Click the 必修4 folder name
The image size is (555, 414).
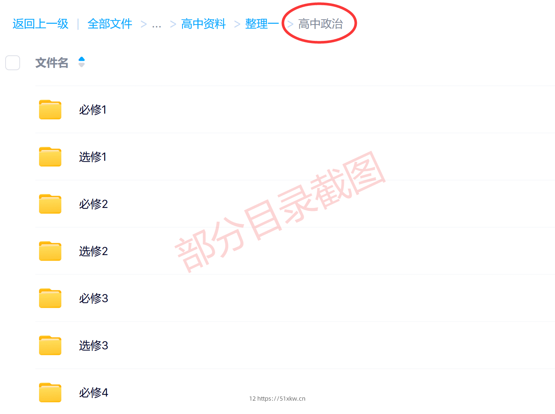94,392
